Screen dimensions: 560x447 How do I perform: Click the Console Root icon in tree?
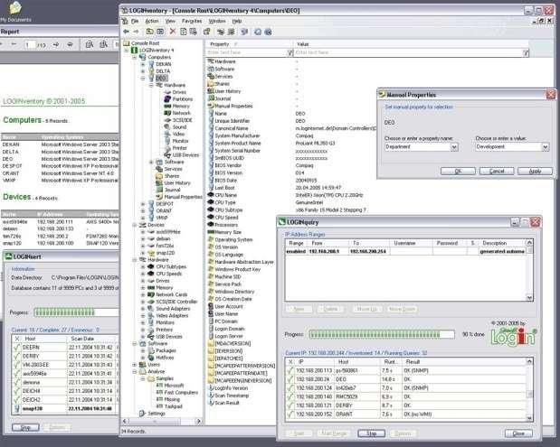127,43
